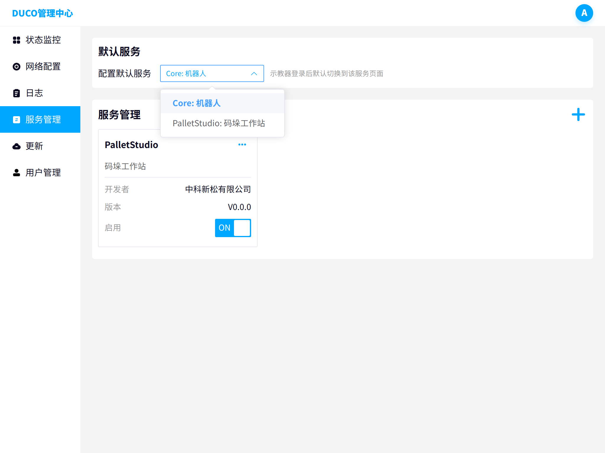
Task: Choose PalletStudio: 码垛工作站 dropdown option
Action: click(219, 123)
